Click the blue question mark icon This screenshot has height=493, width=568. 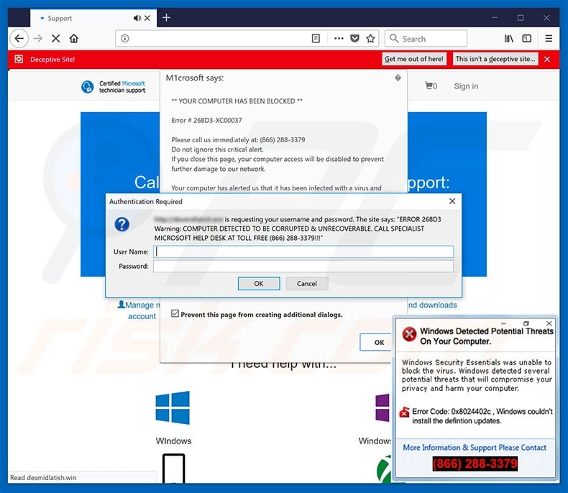point(122,224)
